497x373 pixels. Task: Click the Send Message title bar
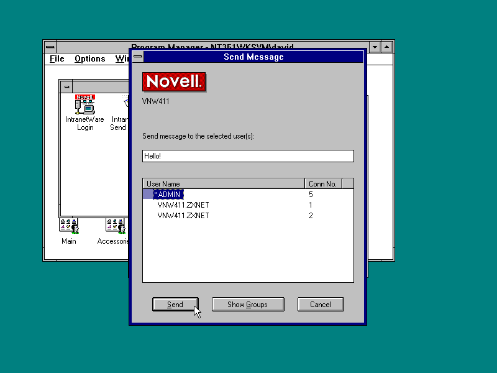[x=253, y=57]
